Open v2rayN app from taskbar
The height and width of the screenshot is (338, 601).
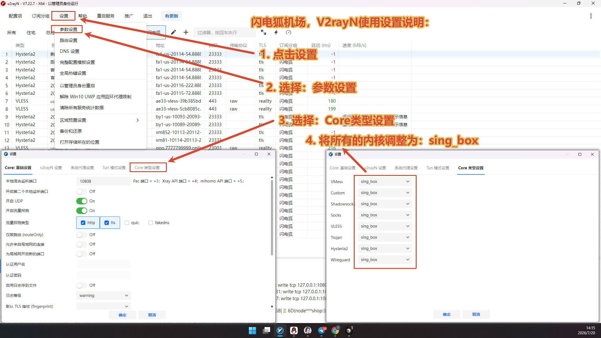coord(280,330)
